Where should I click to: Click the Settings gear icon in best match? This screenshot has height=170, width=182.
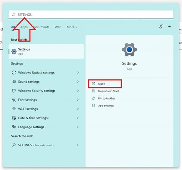tap(14, 51)
